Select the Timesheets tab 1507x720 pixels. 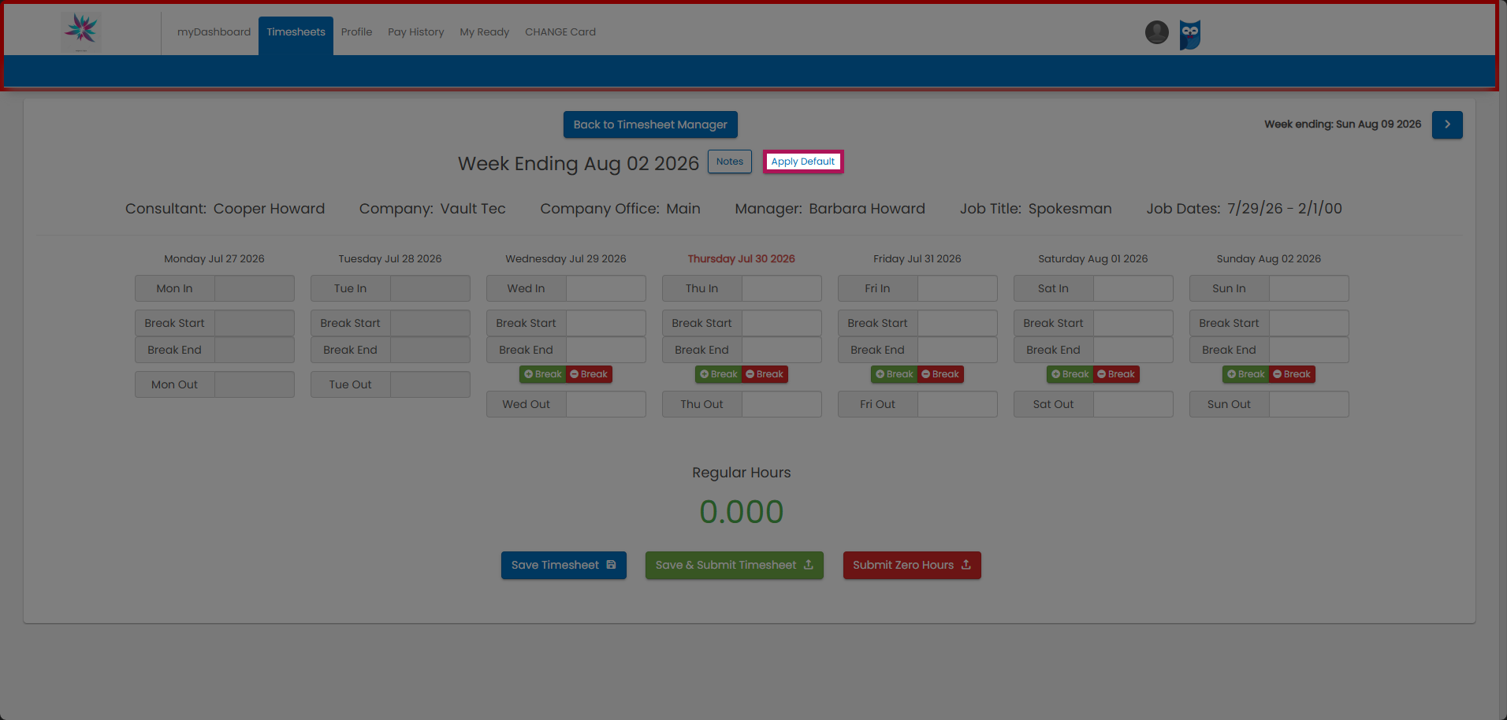[296, 35]
